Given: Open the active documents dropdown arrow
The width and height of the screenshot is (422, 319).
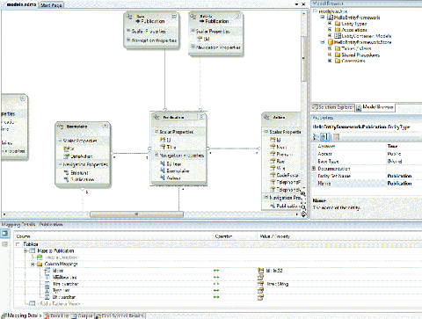Looking at the screenshot, I should [x=296, y=4].
